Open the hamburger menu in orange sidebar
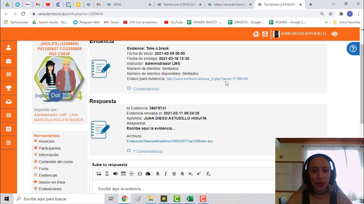Screen dimensions: 364x204 coord(9,143)
